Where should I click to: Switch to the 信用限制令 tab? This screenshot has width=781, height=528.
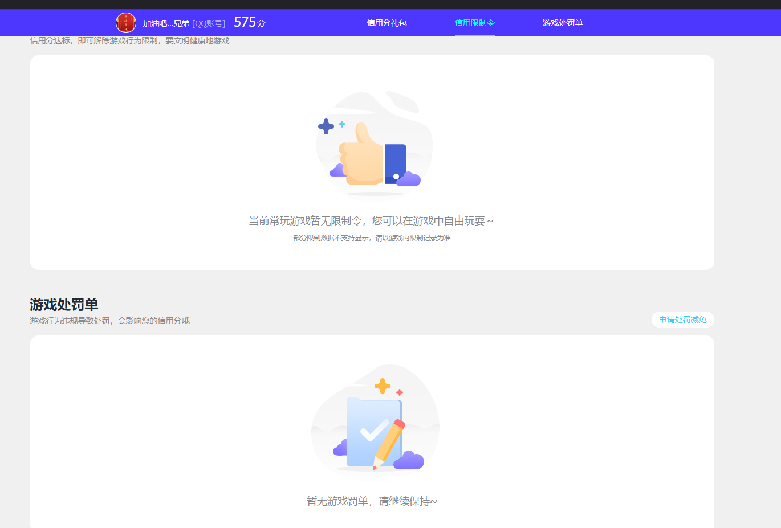[474, 23]
